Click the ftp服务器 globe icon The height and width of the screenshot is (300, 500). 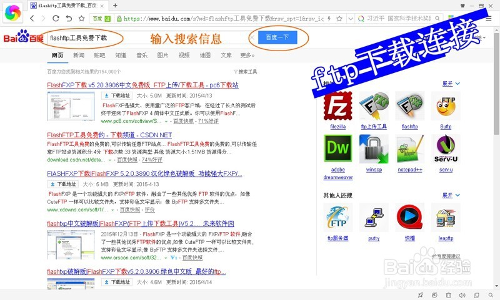[x=338, y=218]
